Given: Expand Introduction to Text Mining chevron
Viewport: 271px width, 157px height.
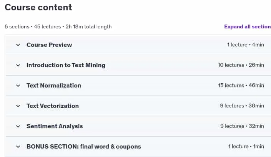Looking at the screenshot, I should pos(18,65).
